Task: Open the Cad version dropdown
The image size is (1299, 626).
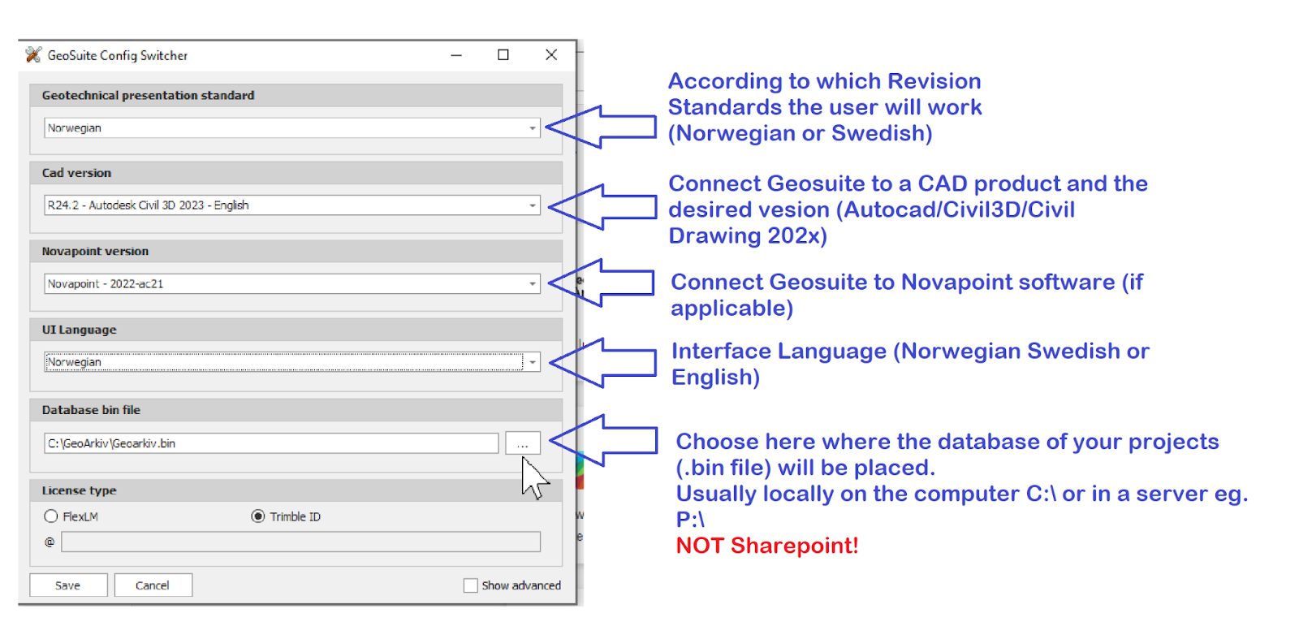Action: 292,205
